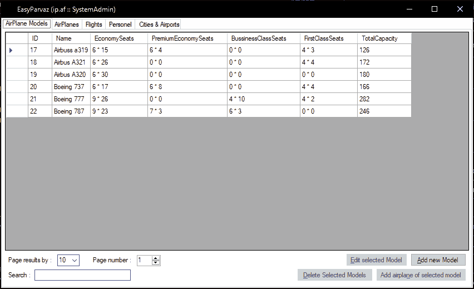This screenshot has height=289, width=474.
Task: Decrease page number with down arrow
Action: (x=156, y=263)
